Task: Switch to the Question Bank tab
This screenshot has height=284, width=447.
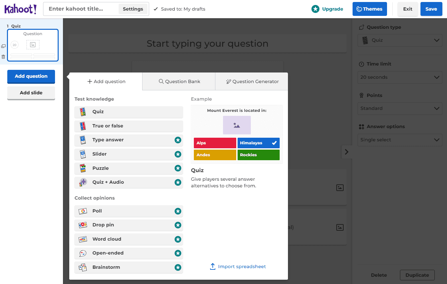Action: pyautogui.click(x=179, y=81)
